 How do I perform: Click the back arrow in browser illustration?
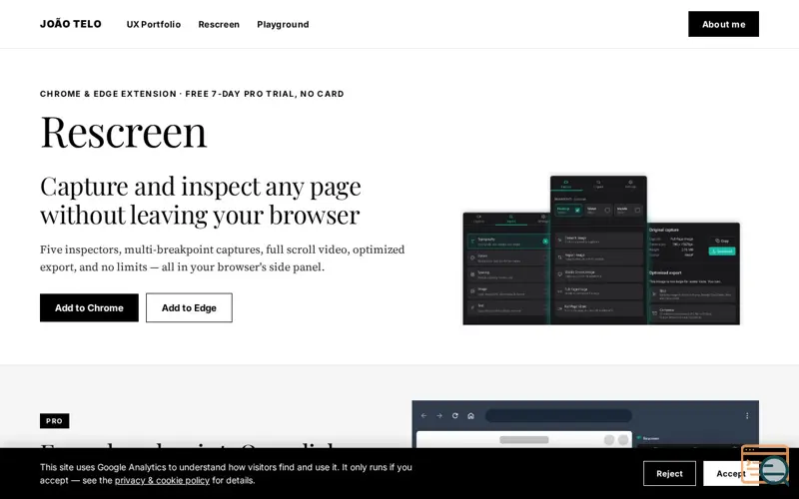(x=423, y=416)
